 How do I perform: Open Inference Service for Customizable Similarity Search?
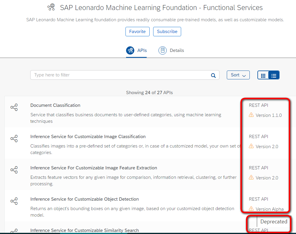tap(85, 230)
